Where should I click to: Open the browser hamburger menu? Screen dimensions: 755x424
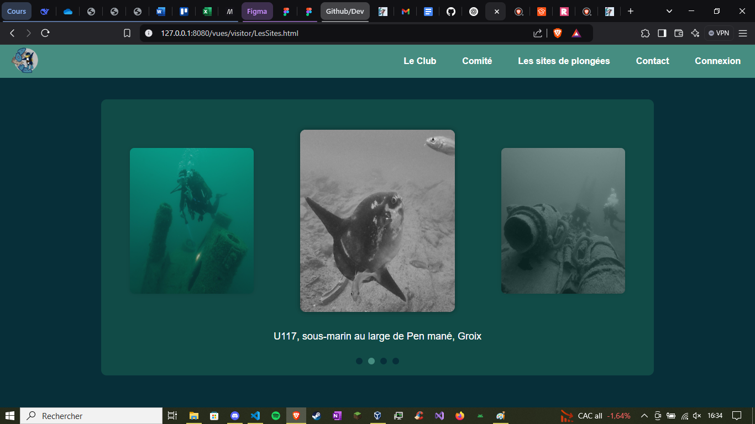pos(743,33)
